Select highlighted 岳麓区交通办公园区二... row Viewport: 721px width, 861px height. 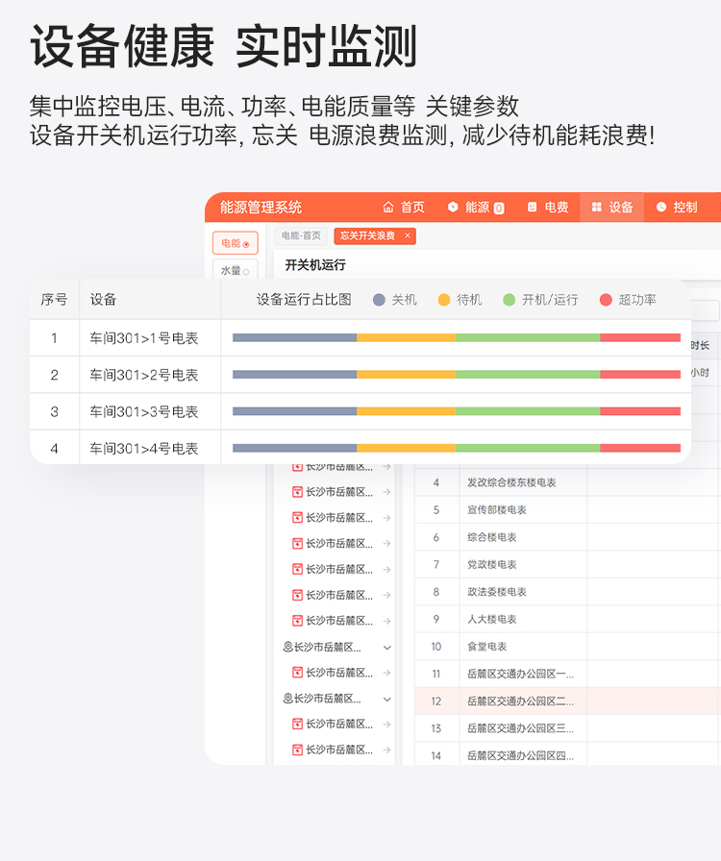[568, 701]
